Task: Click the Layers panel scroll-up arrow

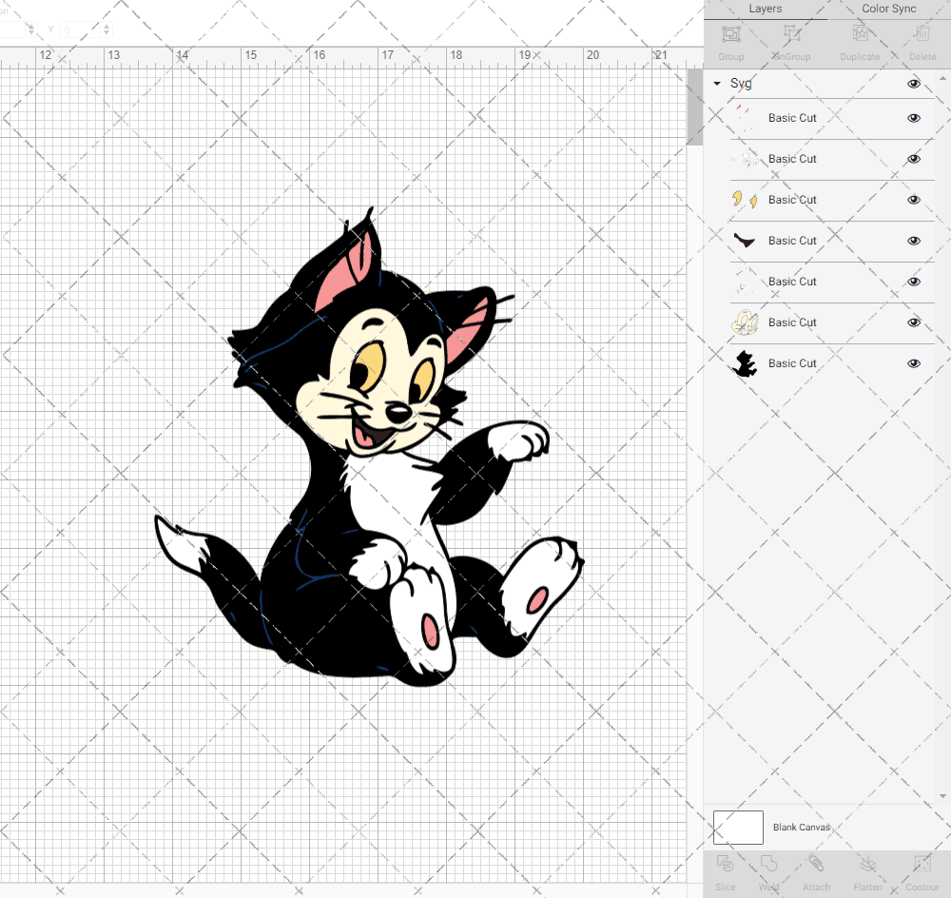Action: pyautogui.click(x=942, y=79)
